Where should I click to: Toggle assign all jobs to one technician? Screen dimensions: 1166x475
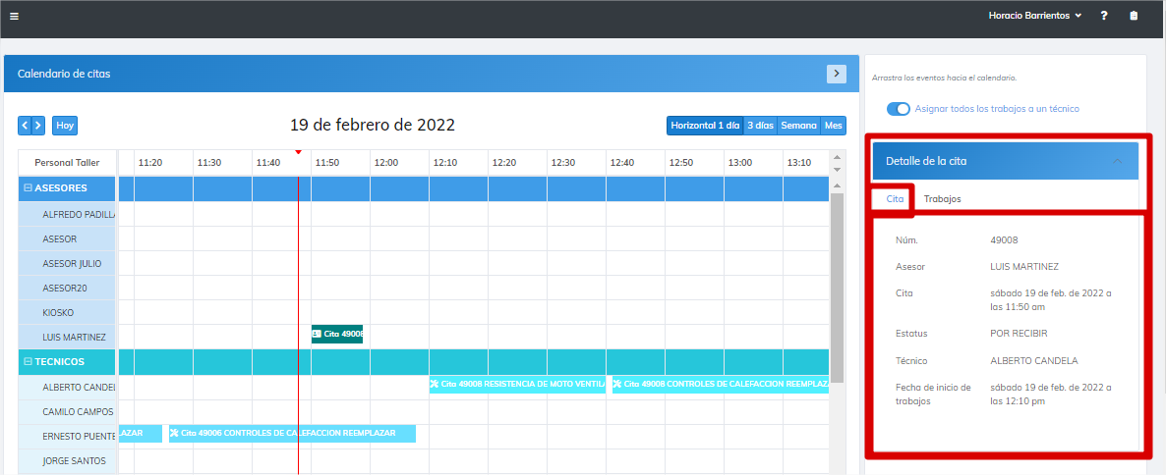pyautogui.click(x=898, y=109)
